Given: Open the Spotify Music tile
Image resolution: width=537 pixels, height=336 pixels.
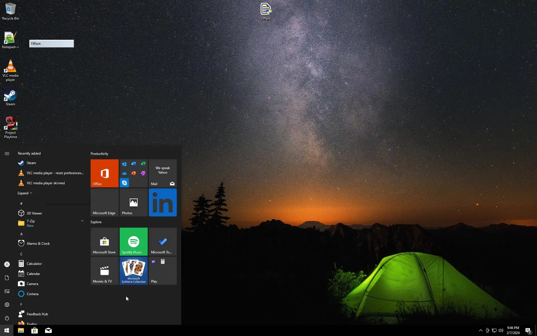Looking at the screenshot, I should (x=133, y=241).
